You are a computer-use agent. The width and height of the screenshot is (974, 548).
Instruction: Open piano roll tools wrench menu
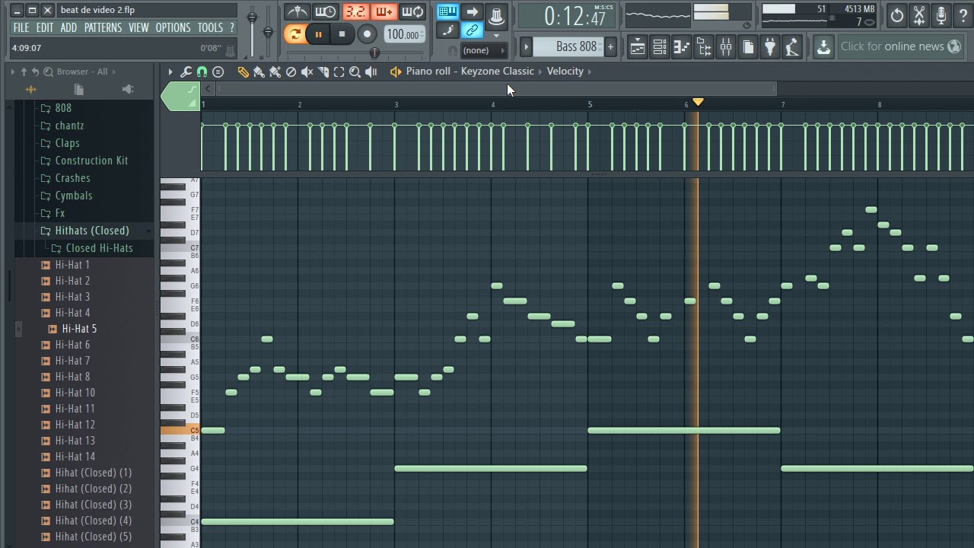[x=186, y=72]
